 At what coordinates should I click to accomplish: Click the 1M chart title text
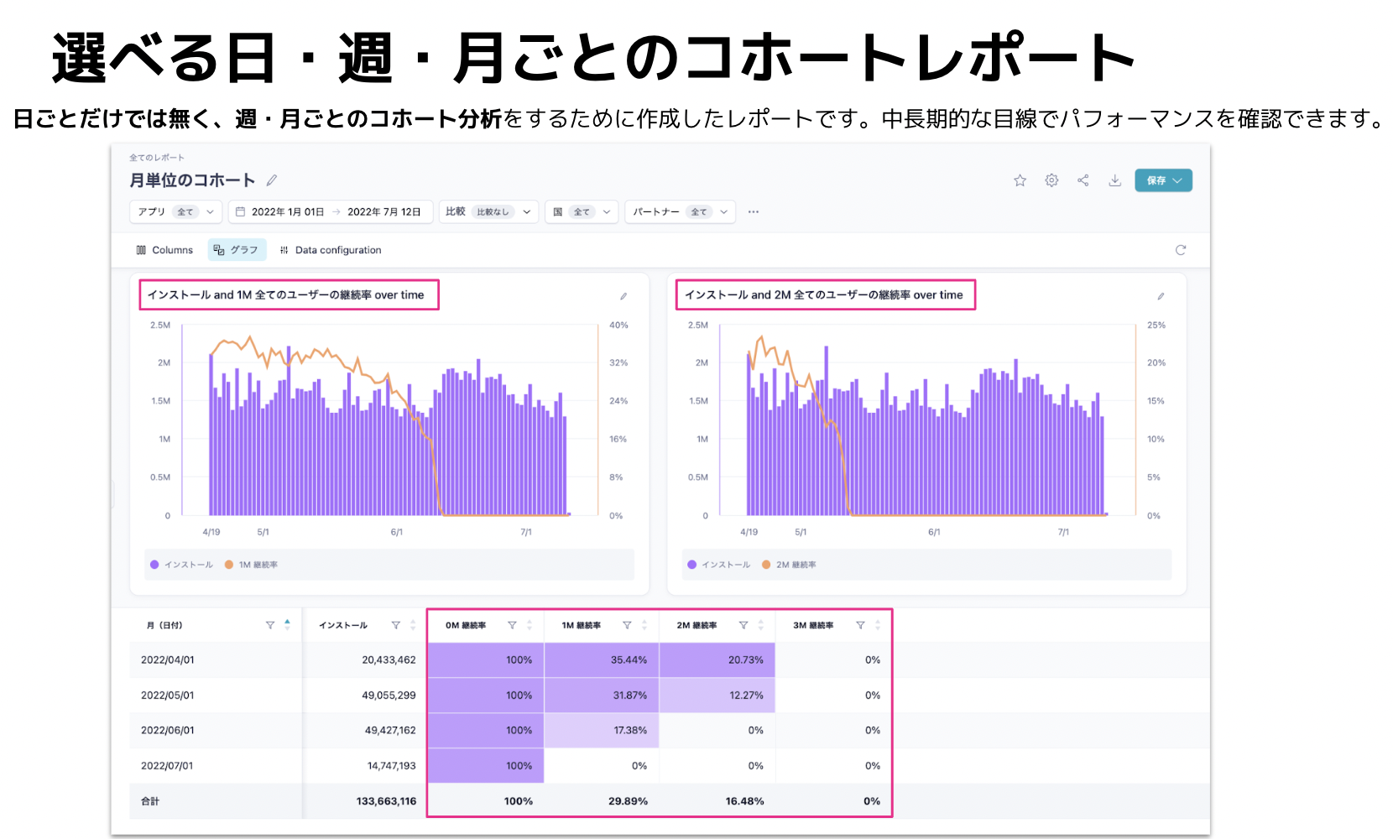(x=286, y=294)
